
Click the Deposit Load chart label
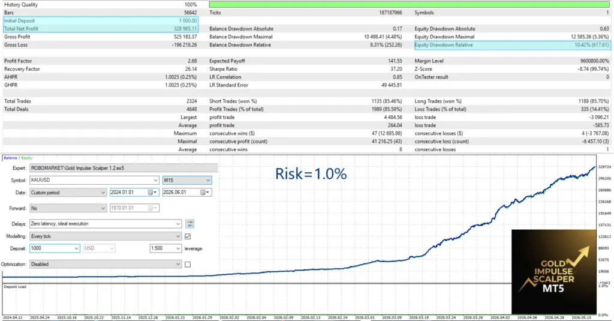click(x=15, y=287)
